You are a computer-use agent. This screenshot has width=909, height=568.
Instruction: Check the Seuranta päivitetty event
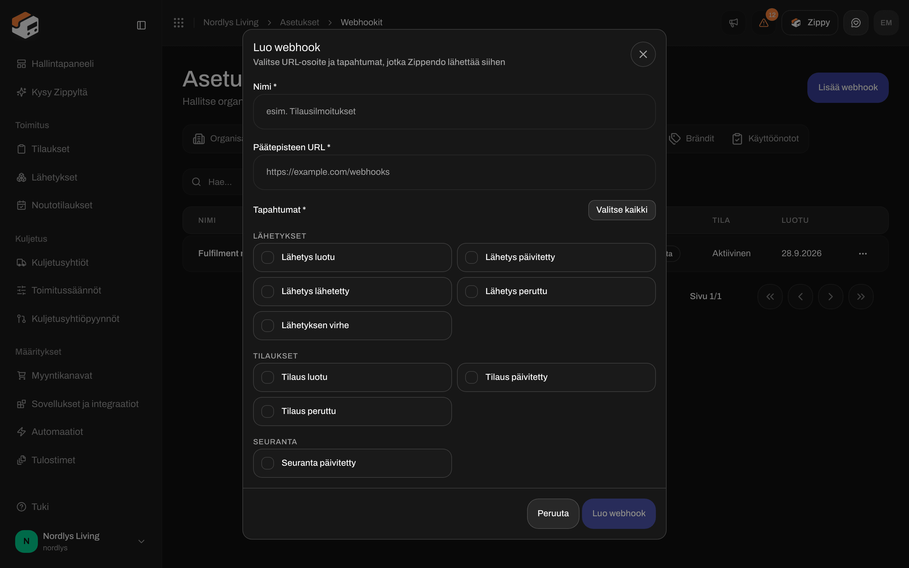tap(352, 463)
